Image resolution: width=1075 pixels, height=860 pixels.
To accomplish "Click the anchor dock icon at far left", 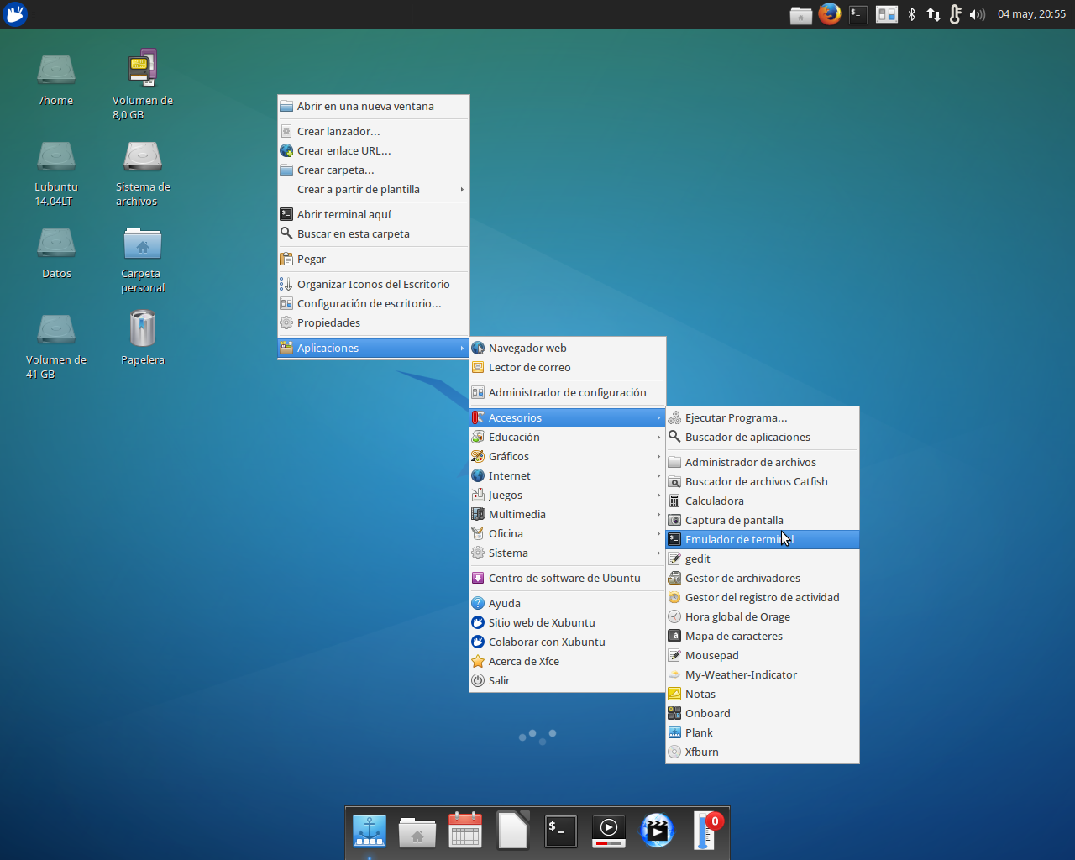I will click(x=369, y=831).
